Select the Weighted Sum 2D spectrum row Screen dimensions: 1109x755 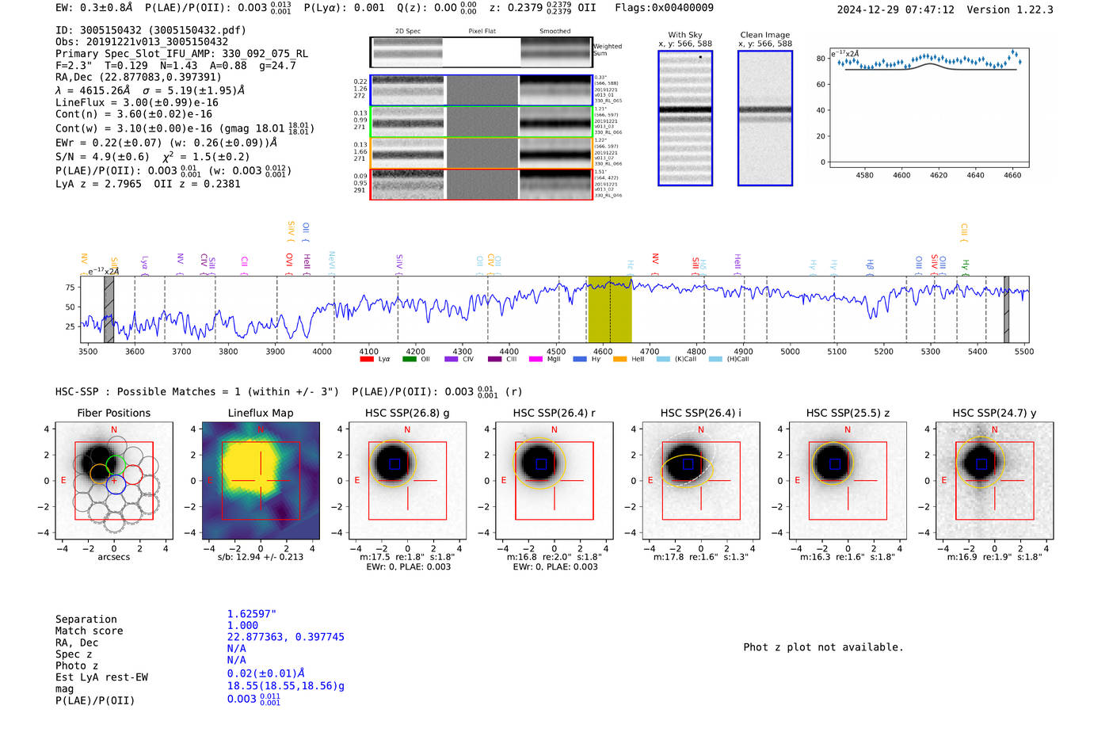coord(481,52)
